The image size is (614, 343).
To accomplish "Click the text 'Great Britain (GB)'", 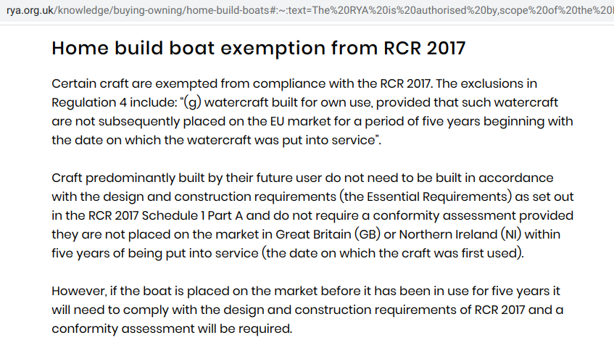I will click(x=328, y=234).
